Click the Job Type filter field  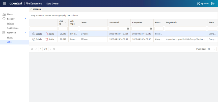pyautogui.click(x=74, y=29)
